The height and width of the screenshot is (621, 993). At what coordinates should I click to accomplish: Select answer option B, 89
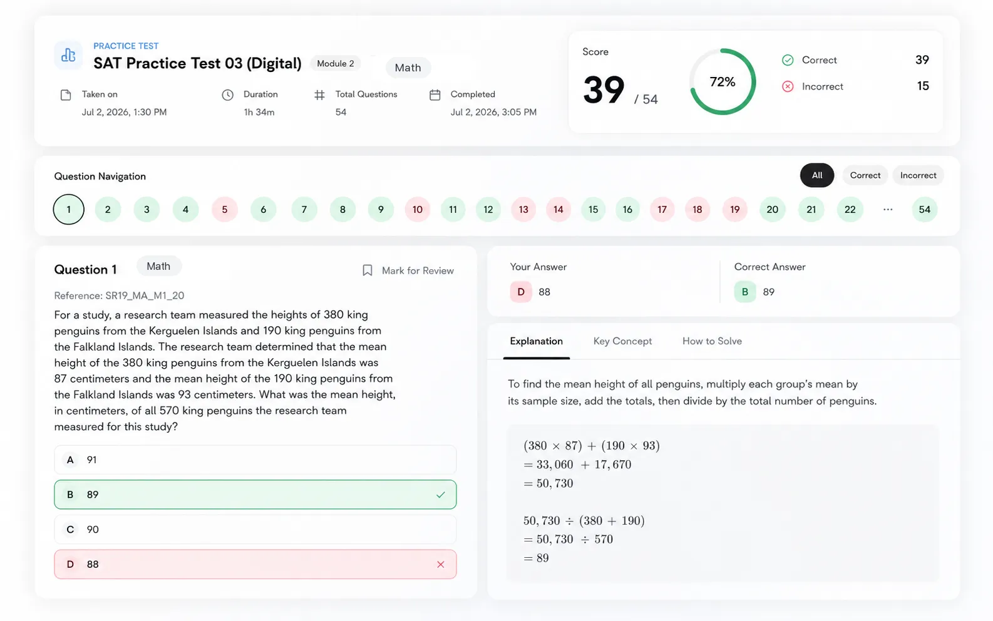(x=255, y=495)
